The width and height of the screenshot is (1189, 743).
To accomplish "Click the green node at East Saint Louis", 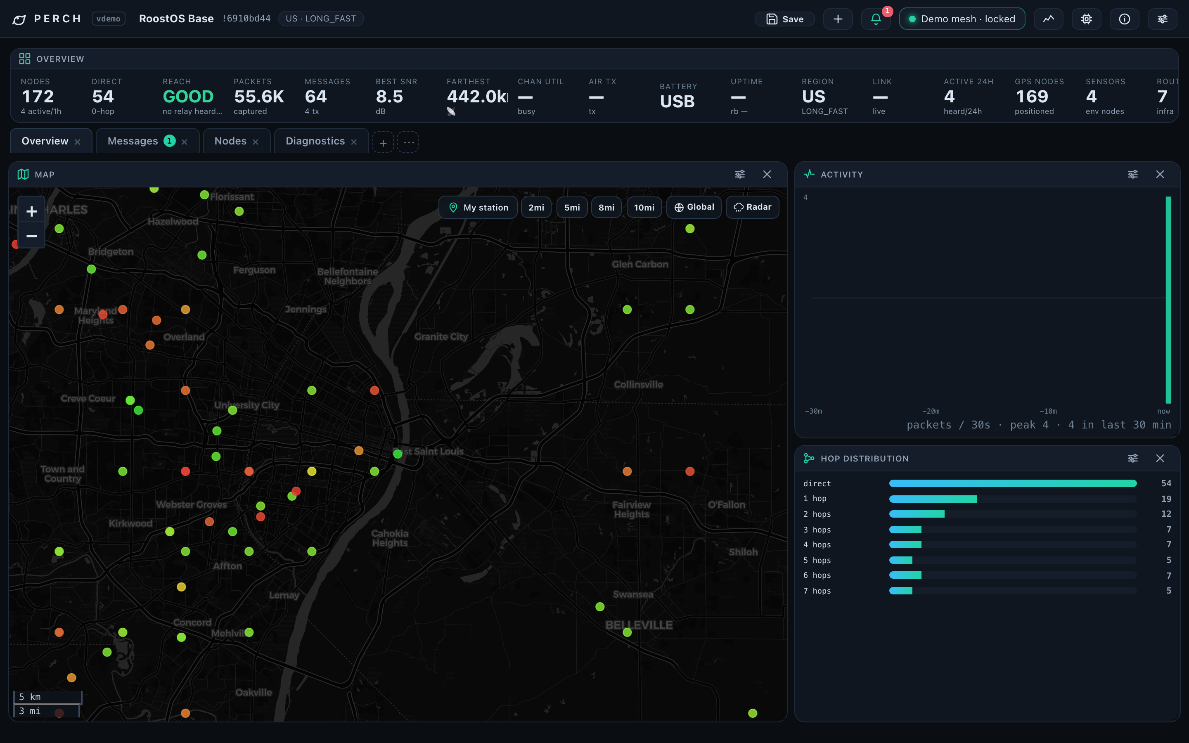I will [x=398, y=454].
